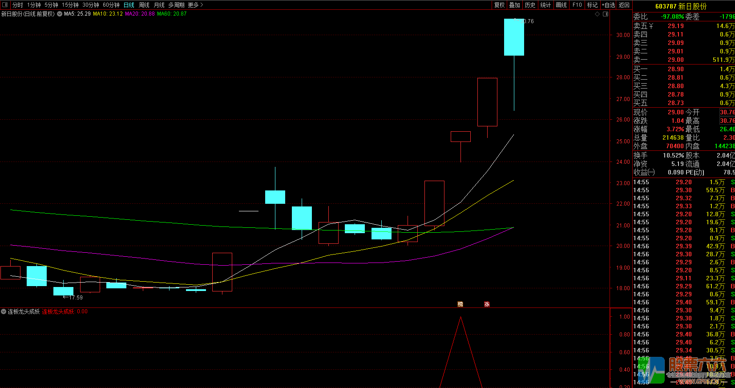This screenshot has height=388, width=735.
Task: Open the 标记 marker tool
Action: pos(592,5)
